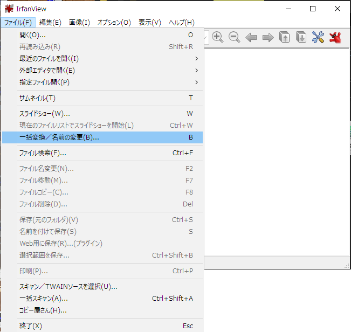
Task: Select 一括スキャン(A)... menu entry
Action: pyautogui.click(x=102, y=299)
